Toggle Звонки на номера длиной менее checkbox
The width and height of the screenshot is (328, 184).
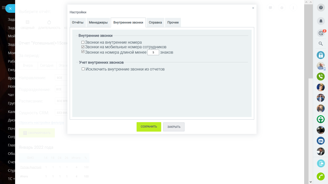pyautogui.click(x=83, y=52)
